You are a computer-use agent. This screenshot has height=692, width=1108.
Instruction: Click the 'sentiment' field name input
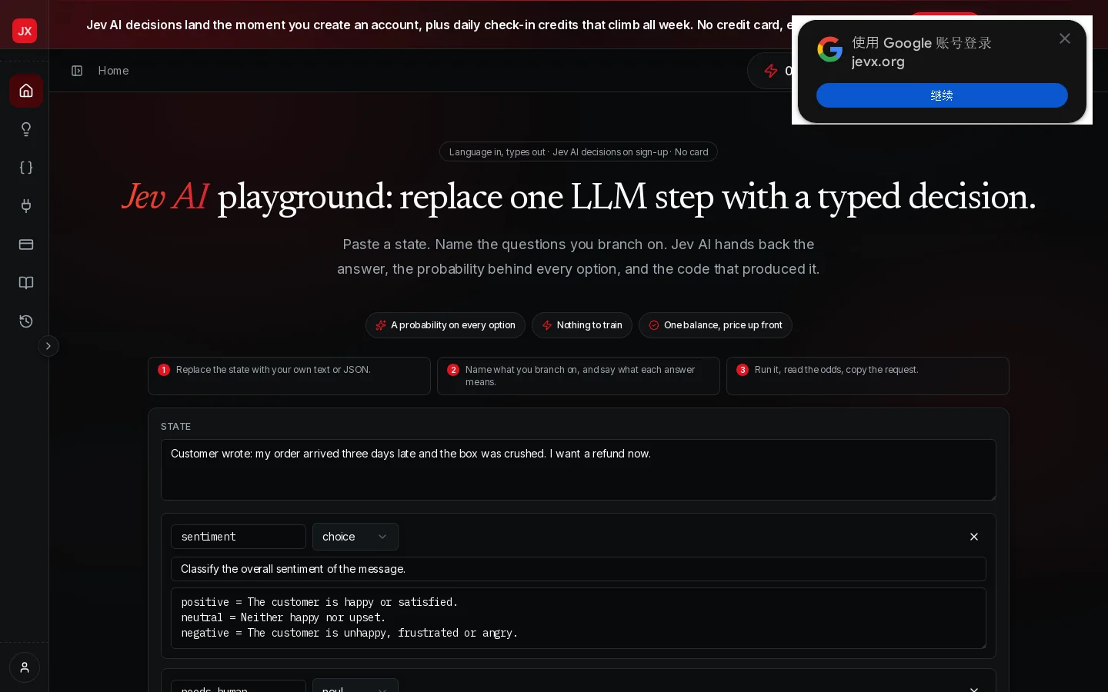pos(239,537)
